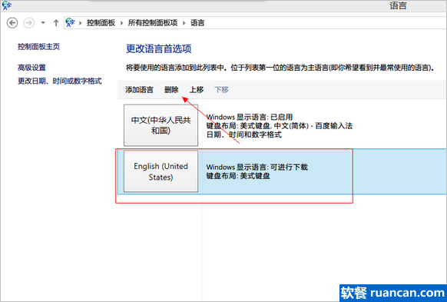This screenshot has height=302, width=447.
Task: Open 控制面板 breadcrumb item
Action: [101, 23]
